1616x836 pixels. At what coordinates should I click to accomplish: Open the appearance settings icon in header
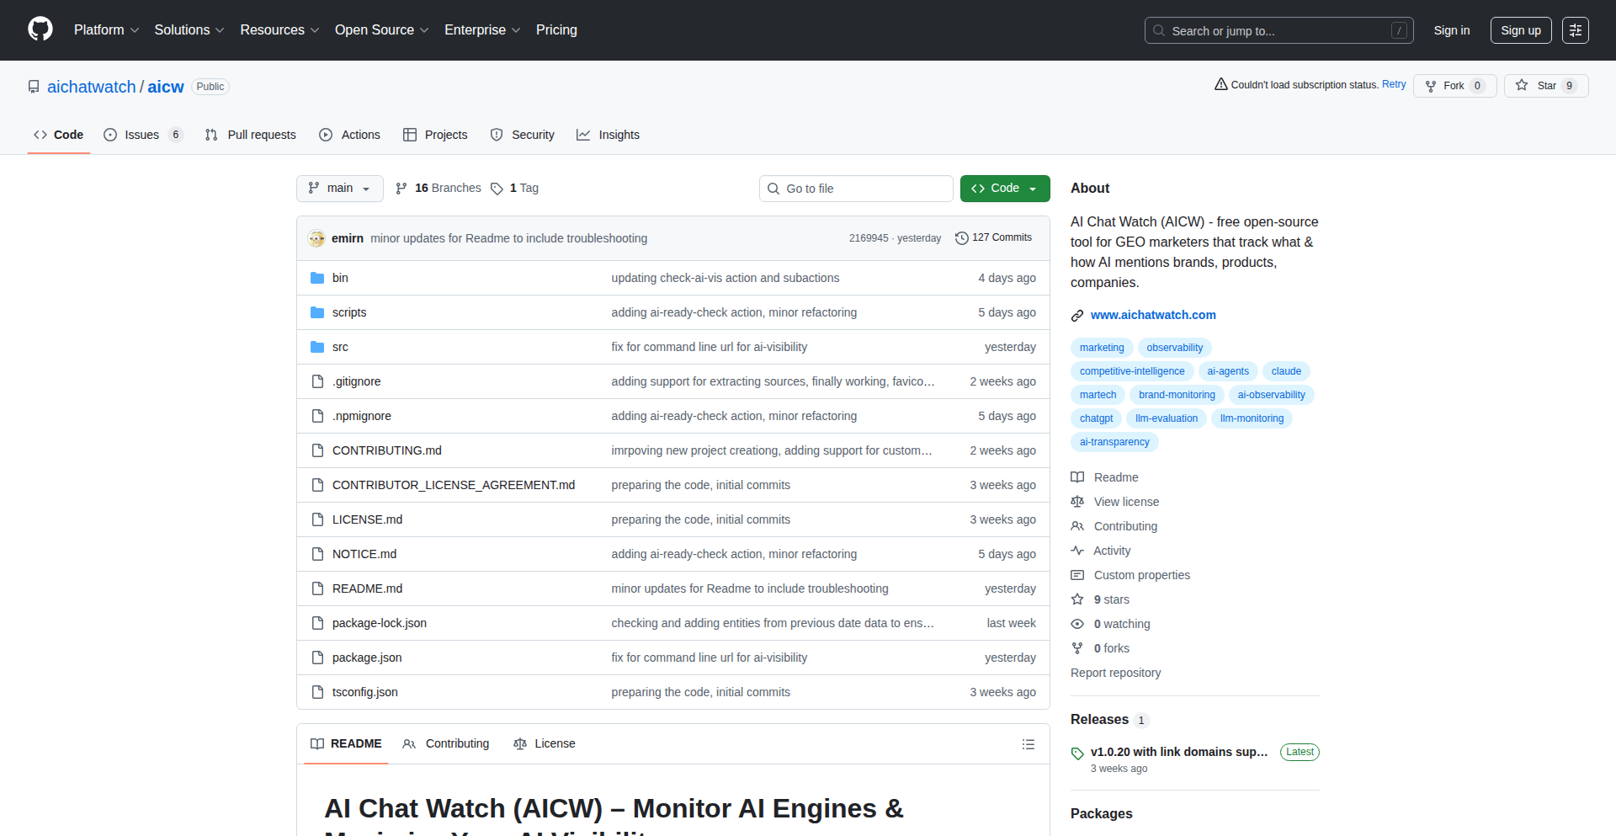click(1575, 30)
